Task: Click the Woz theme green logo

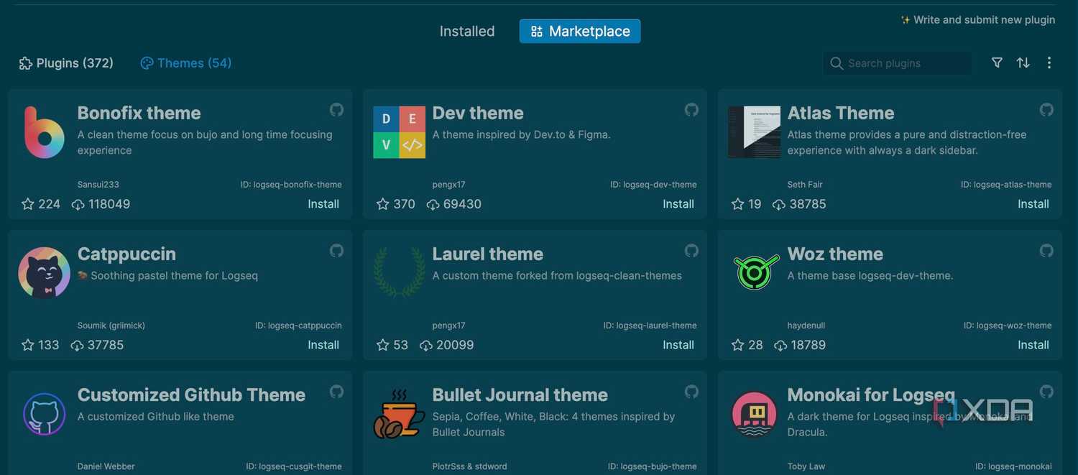Action: pos(756,272)
